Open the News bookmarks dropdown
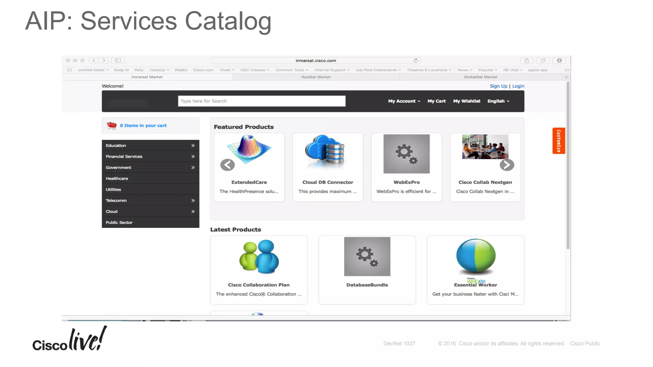653x367 pixels. tap(465, 70)
